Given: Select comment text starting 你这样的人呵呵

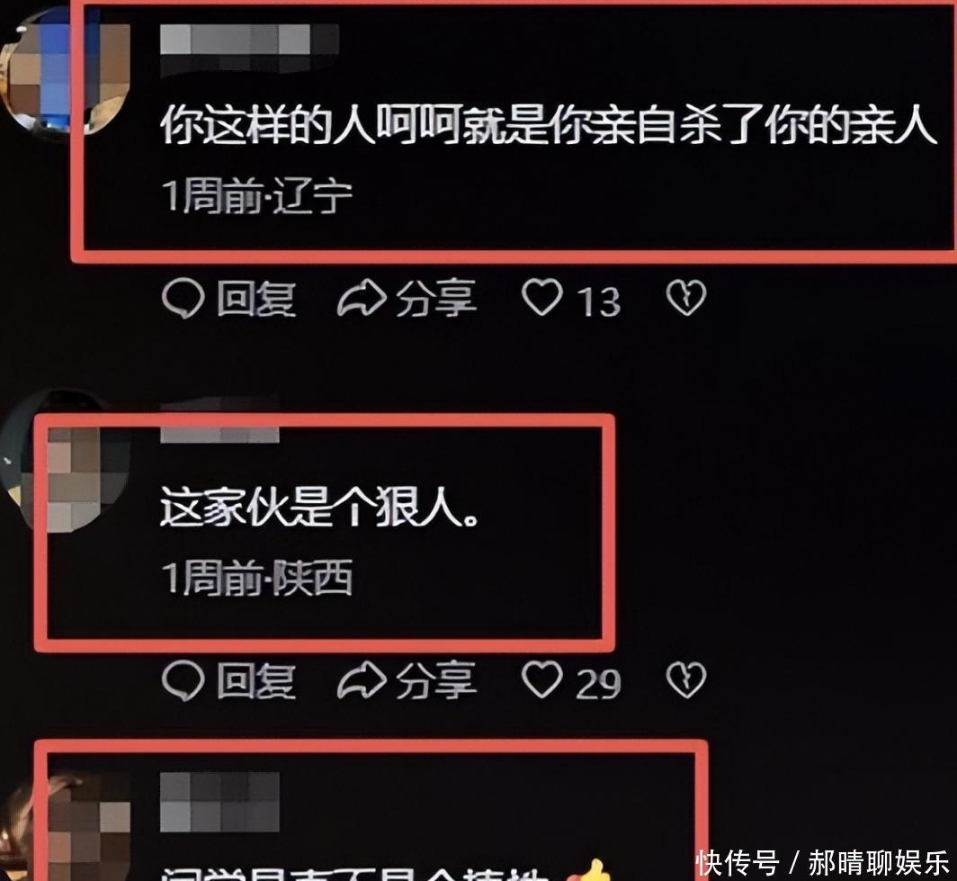Looking at the screenshot, I should coord(548,126).
